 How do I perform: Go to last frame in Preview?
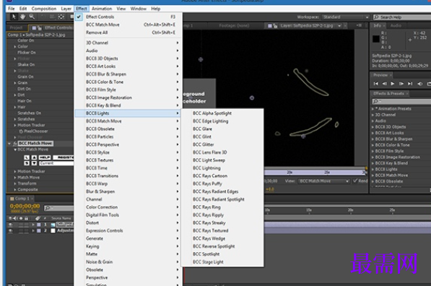(410, 84)
